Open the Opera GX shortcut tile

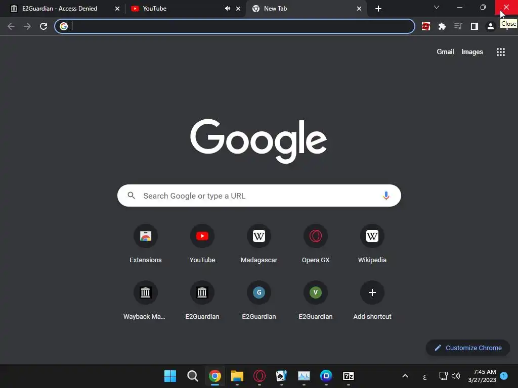316,244
